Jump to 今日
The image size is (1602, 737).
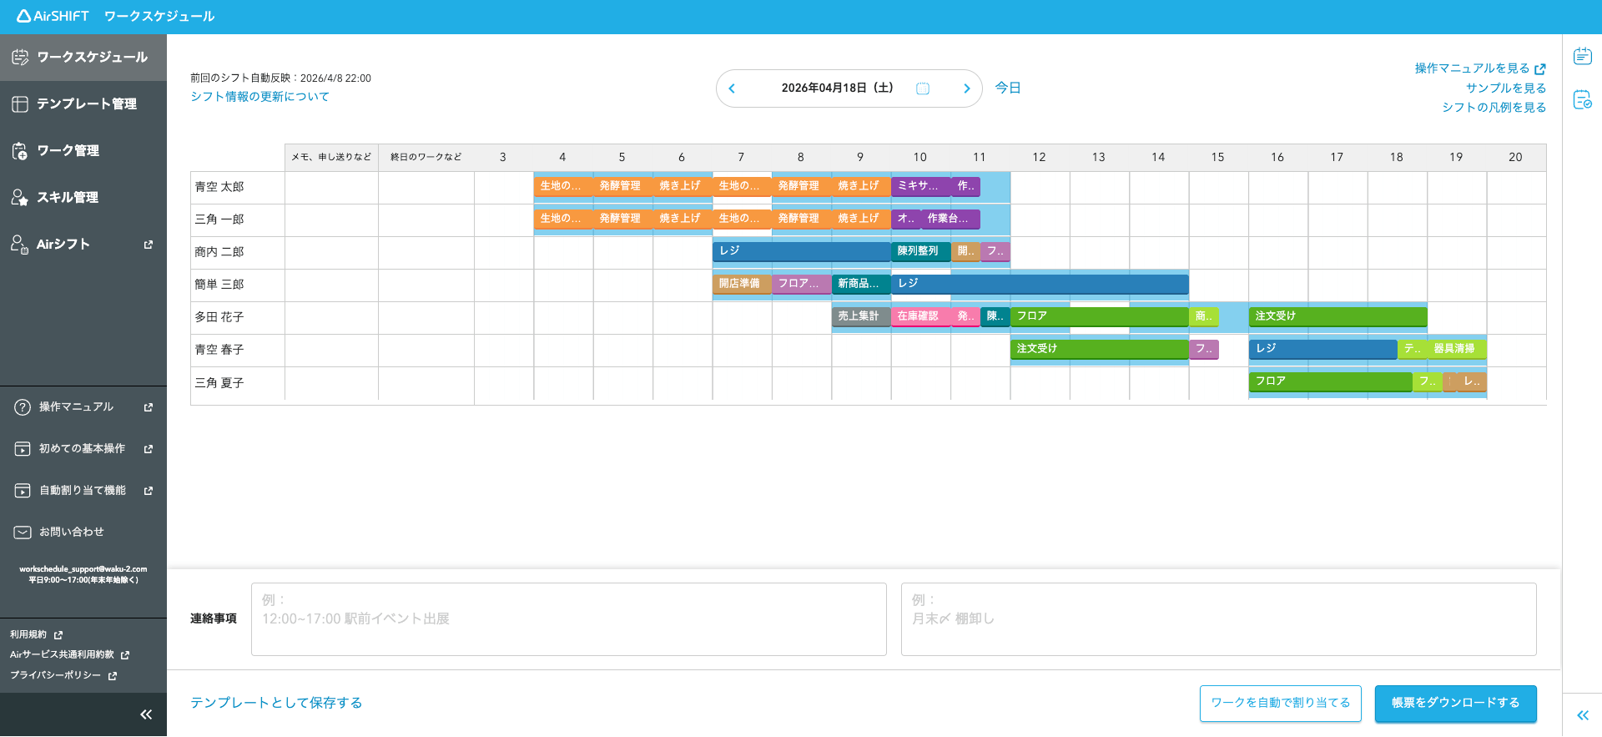(1008, 88)
